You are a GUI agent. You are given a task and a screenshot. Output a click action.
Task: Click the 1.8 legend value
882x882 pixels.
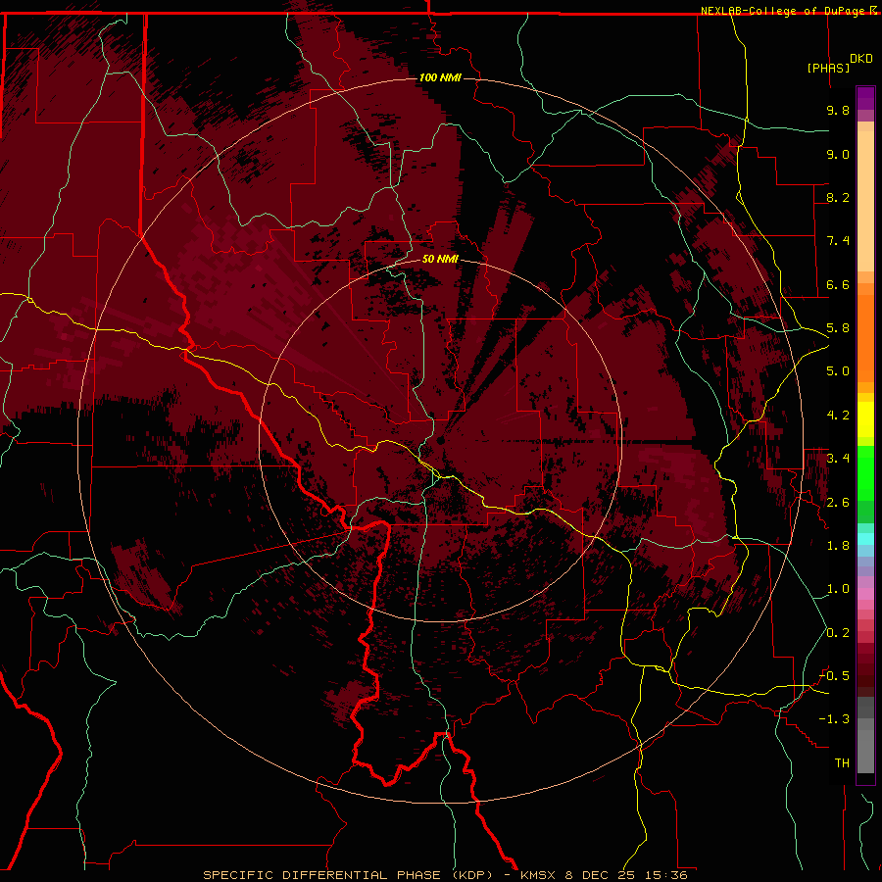[838, 546]
